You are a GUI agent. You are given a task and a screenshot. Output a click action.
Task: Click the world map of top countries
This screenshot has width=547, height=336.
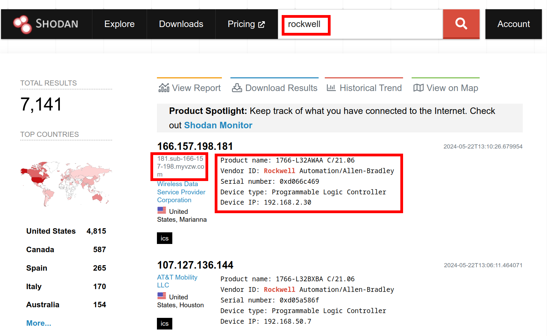[x=66, y=183]
